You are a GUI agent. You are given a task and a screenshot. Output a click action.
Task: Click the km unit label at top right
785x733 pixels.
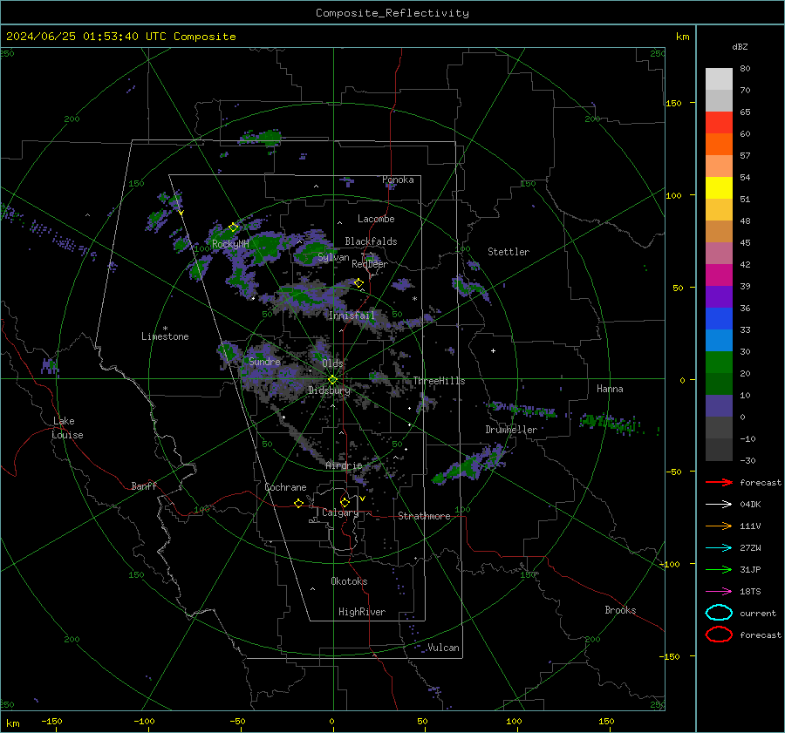tap(682, 37)
